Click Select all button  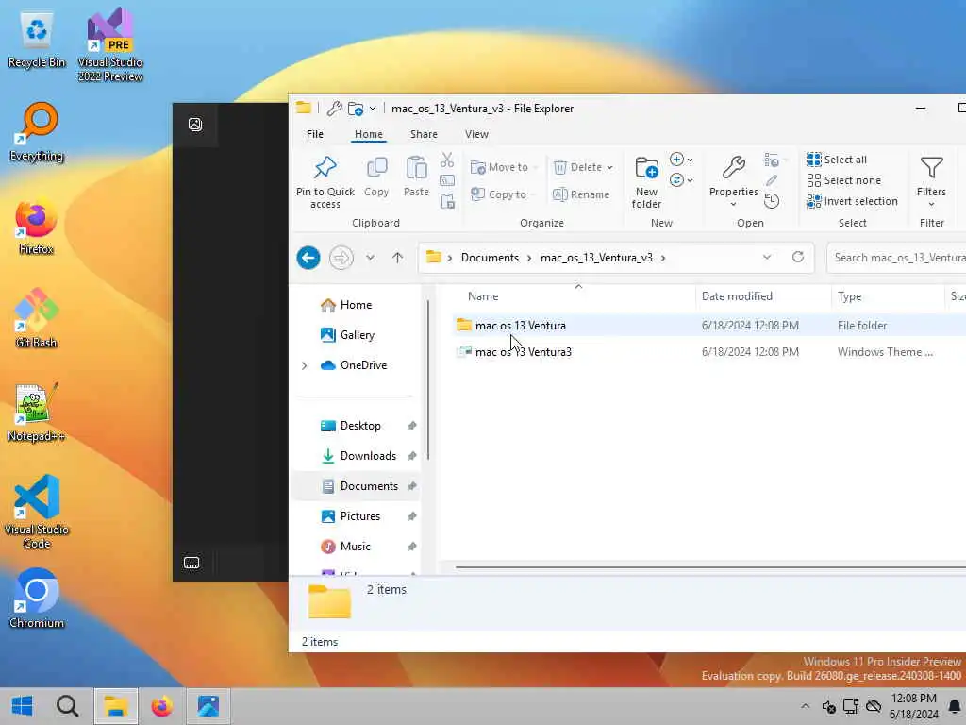[x=837, y=160]
